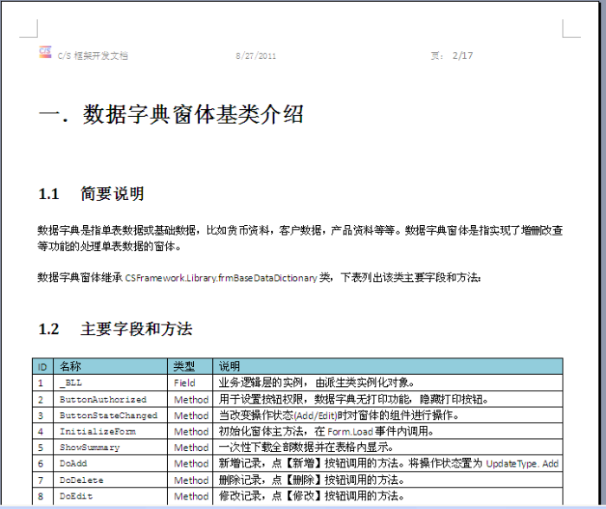Viewport: 606px width, 509px height.
Task: Click the InitializeForm table entry
Action: [x=97, y=431]
